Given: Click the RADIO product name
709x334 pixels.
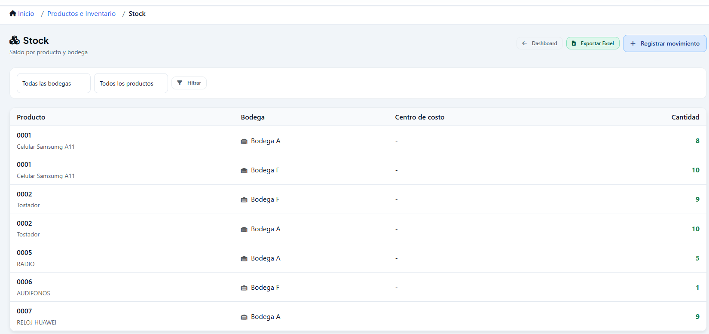Looking at the screenshot, I should point(26,264).
